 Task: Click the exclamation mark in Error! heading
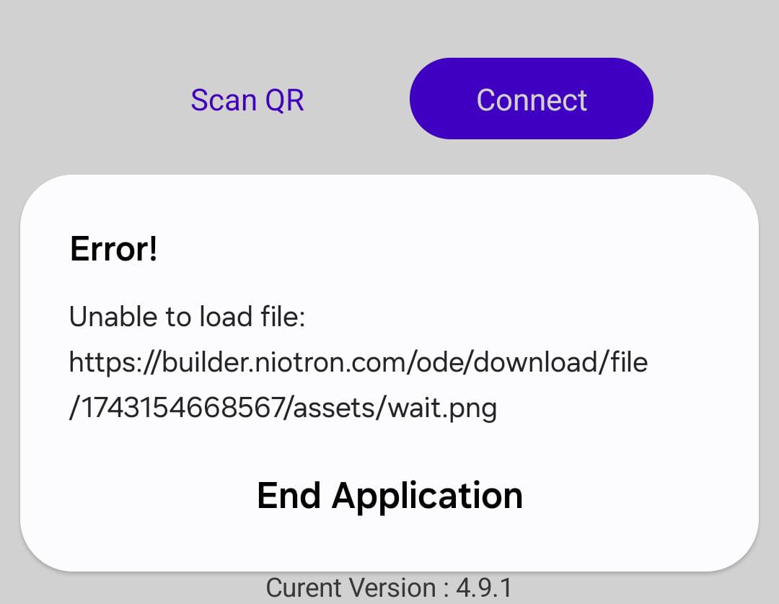(x=152, y=248)
